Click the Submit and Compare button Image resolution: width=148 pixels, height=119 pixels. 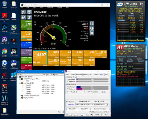tap(100, 109)
